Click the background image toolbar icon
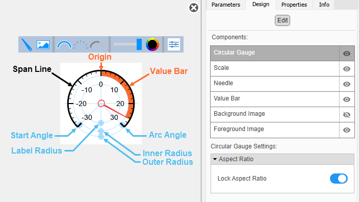This screenshot has height=202, width=360. [x=43, y=44]
